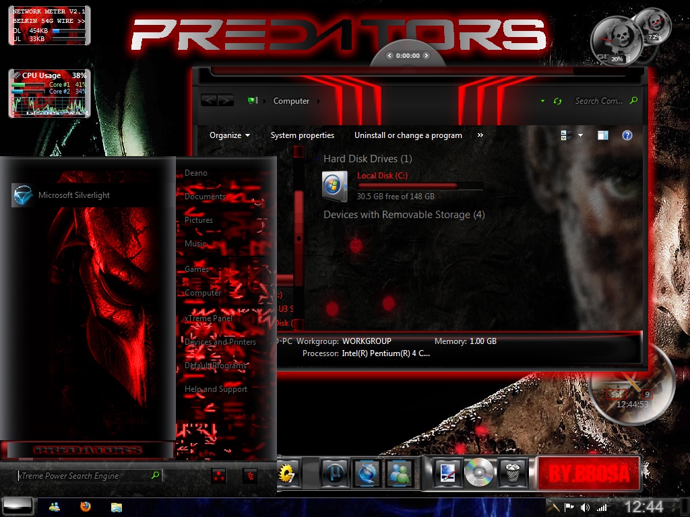This screenshot has width=690, height=517.
Task: Click Uninstall or change a program
Action: coord(408,135)
